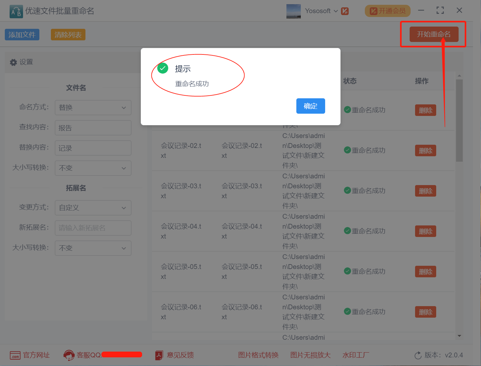Open the 变更方式 extension change dropdown

point(93,207)
